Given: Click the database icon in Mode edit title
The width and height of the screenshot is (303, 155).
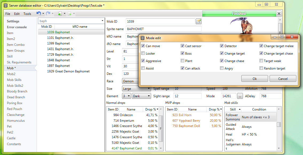Looking at the screenshot, I should click(143, 38).
